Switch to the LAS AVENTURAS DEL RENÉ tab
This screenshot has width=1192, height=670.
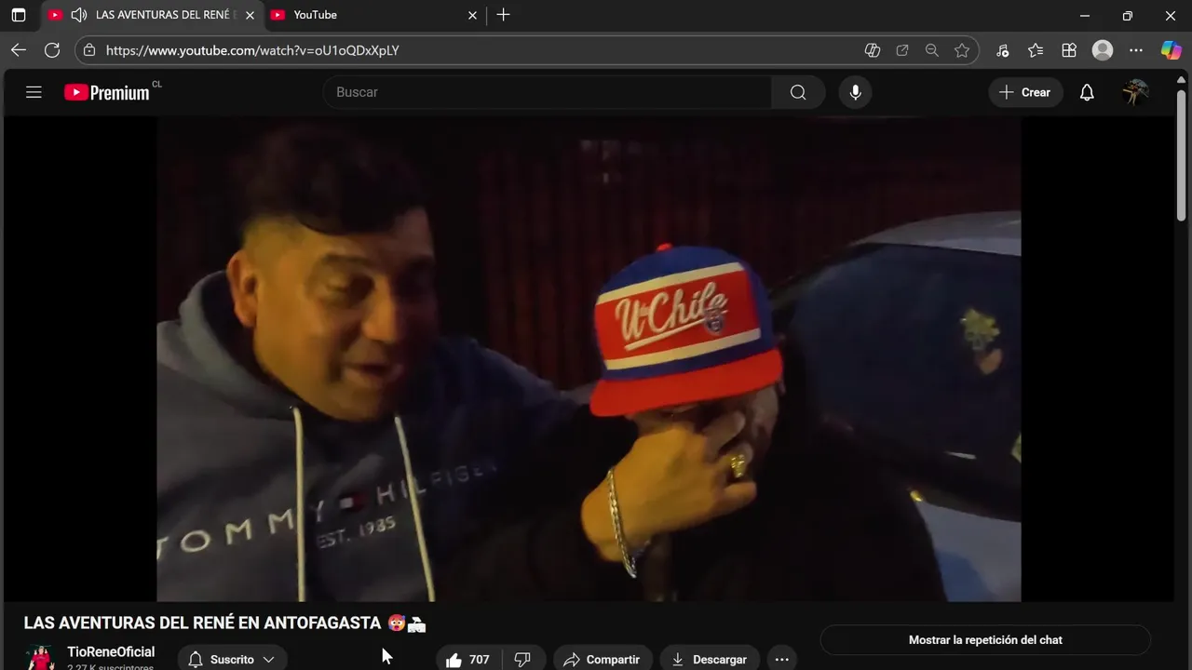tap(151, 15)
